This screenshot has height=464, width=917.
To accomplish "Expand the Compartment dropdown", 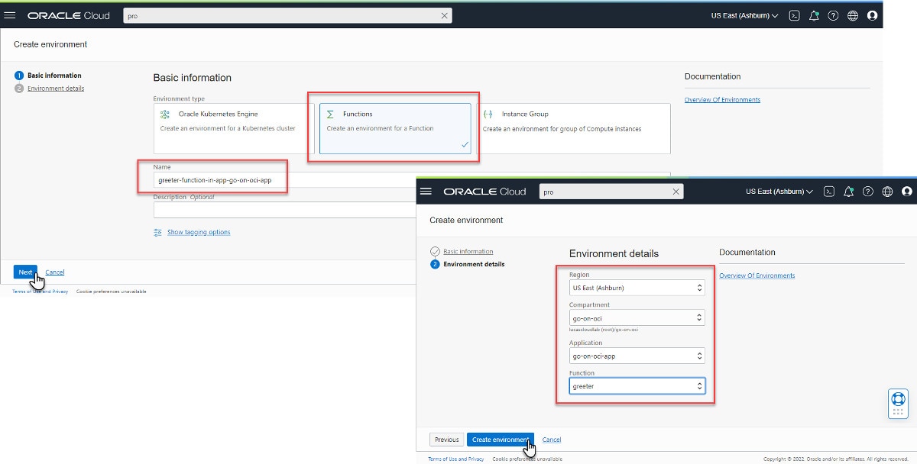I will click(637, 317).
